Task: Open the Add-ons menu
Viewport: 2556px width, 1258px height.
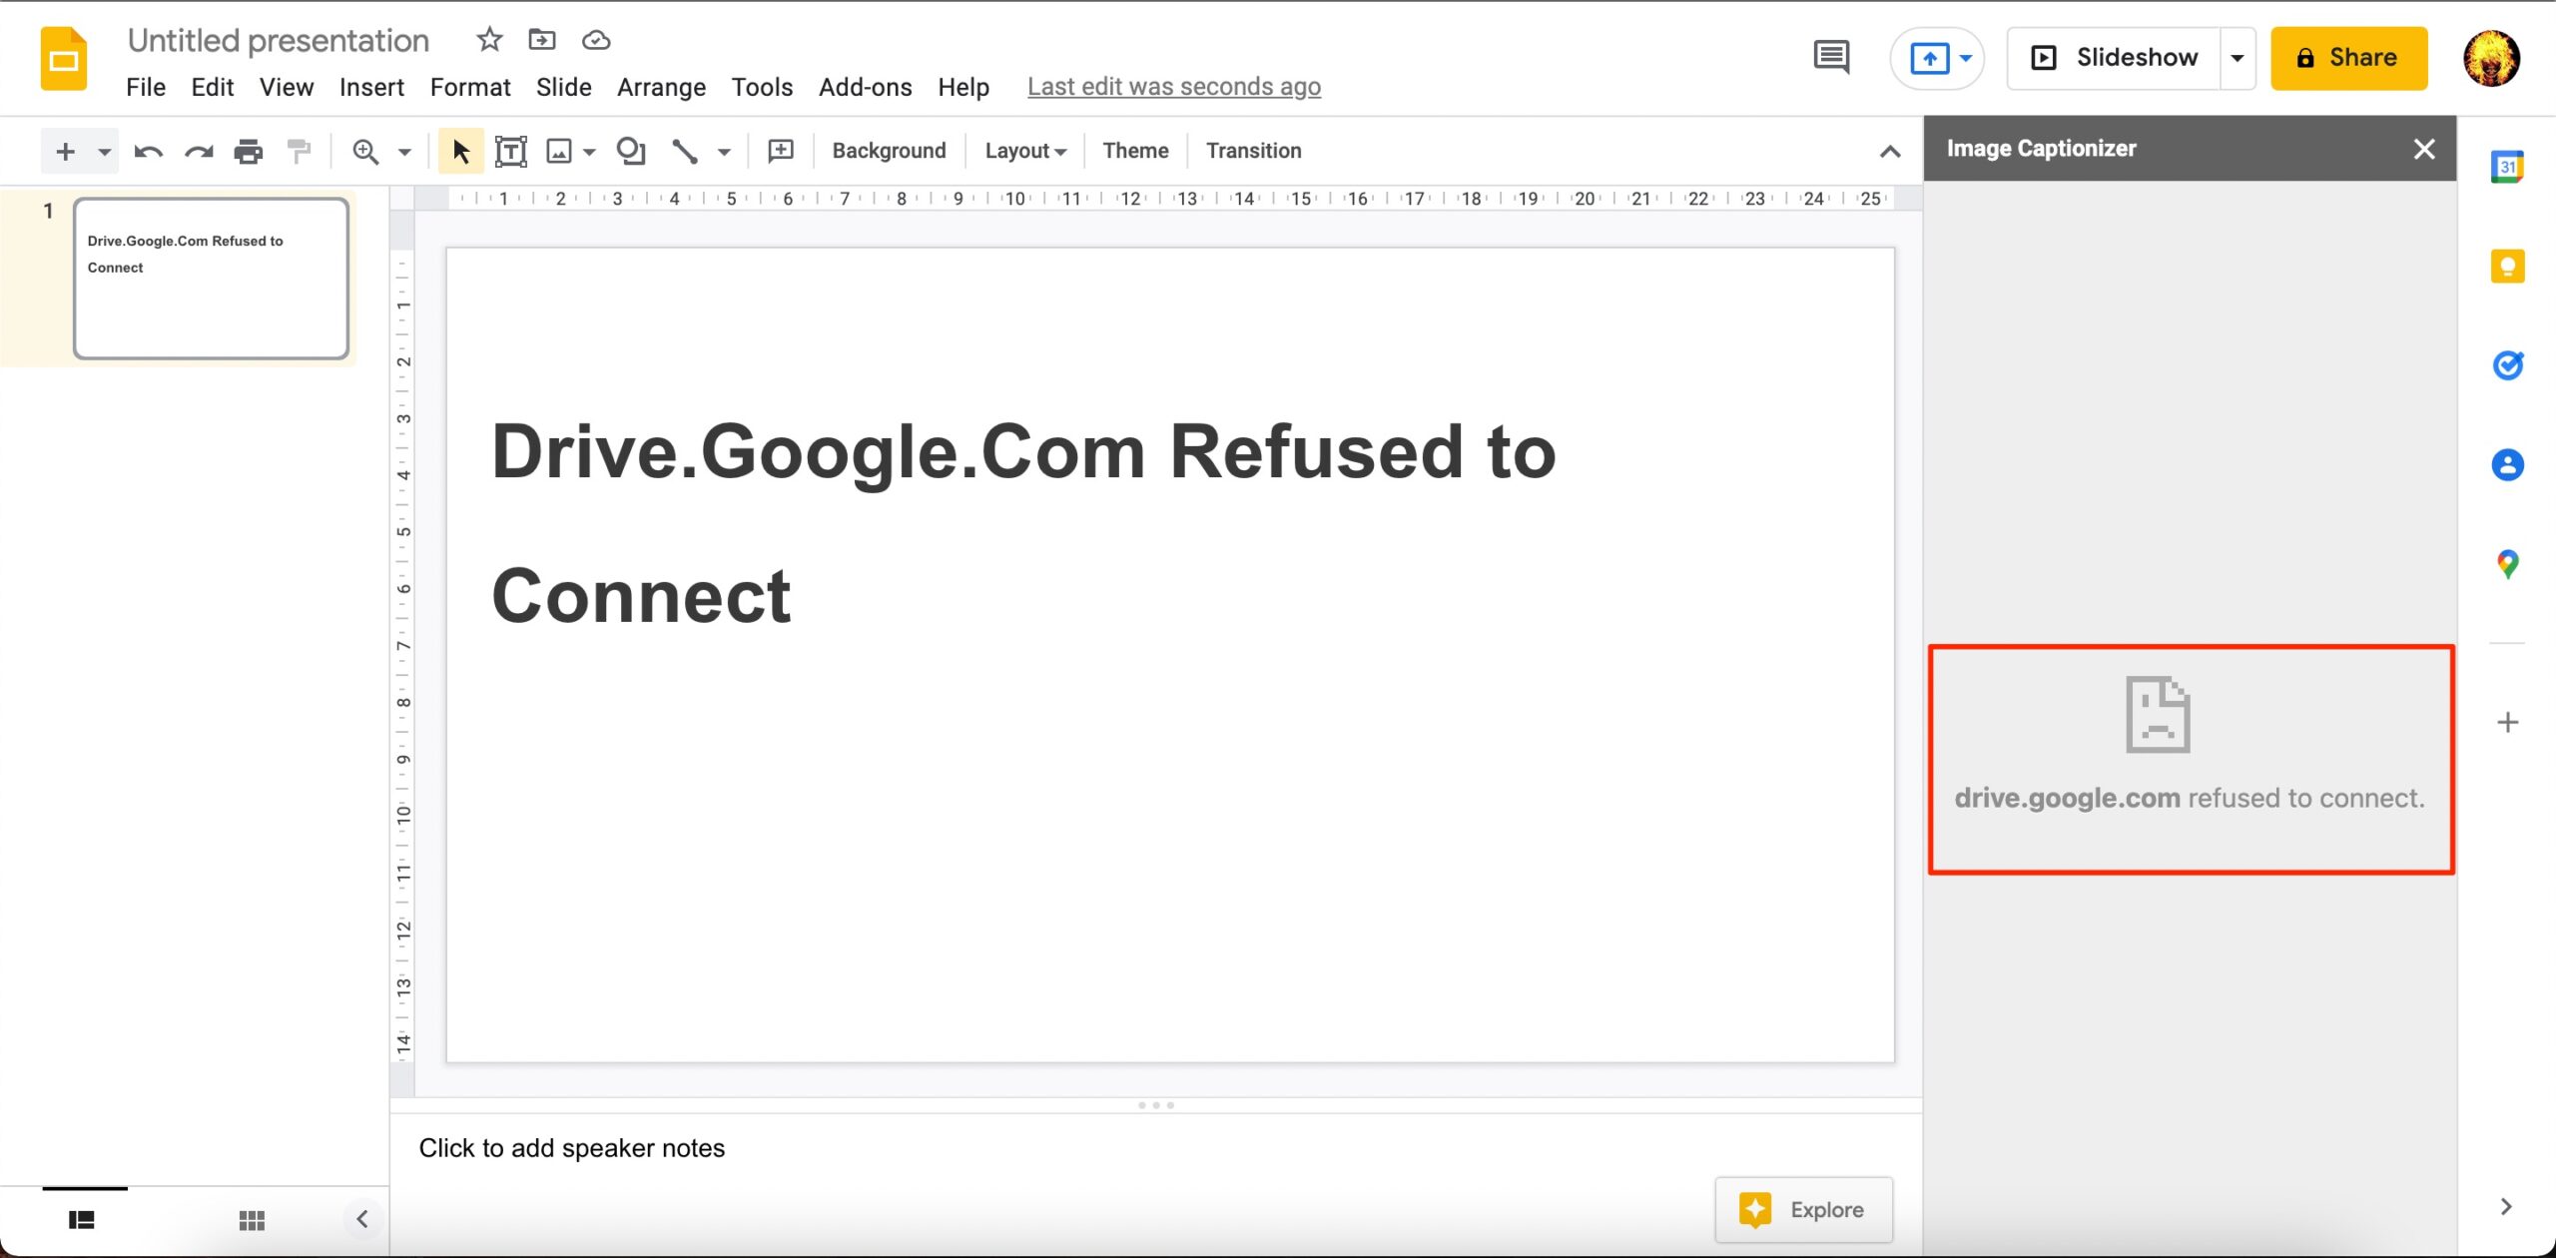Action: 864,87
